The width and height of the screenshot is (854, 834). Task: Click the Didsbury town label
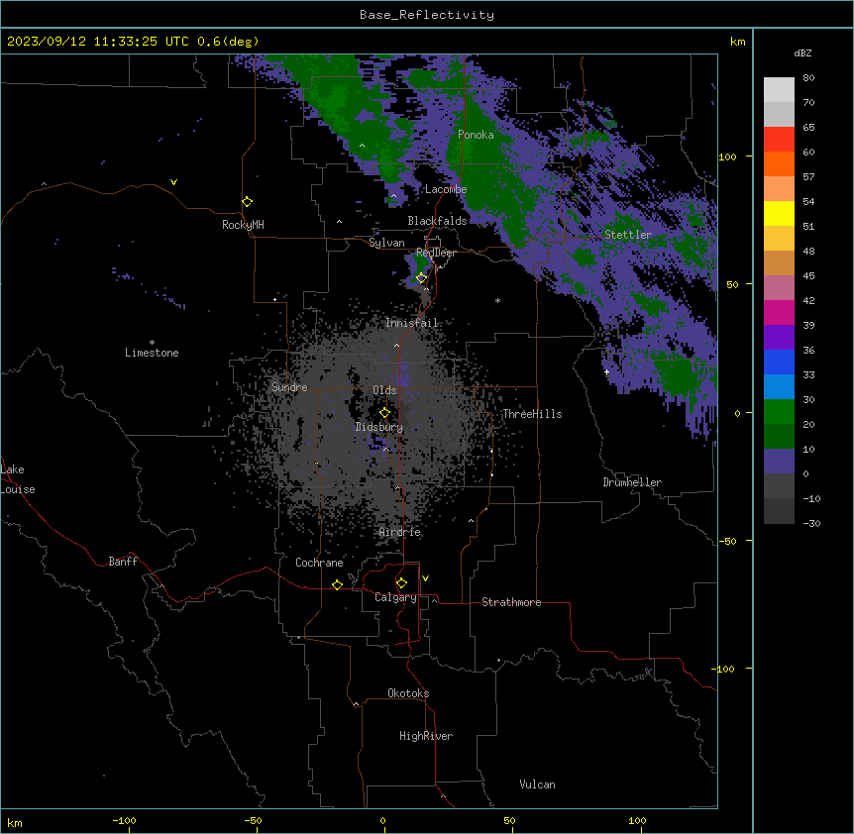(378, 427)
